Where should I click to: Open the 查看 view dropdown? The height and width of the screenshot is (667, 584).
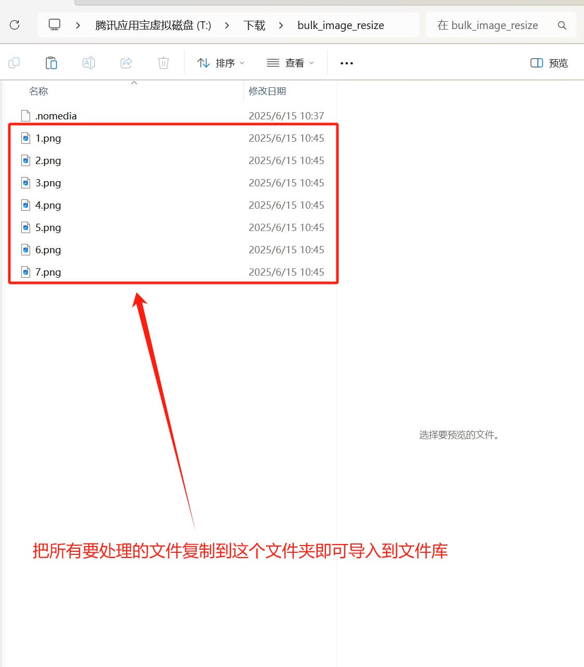[x=290, y=63]
